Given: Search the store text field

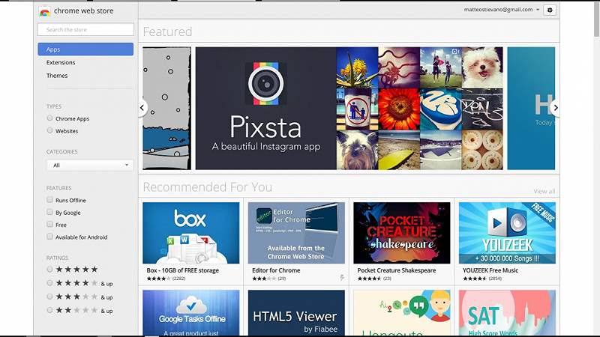Looking at the screenshot, I should tap(85, 29).
